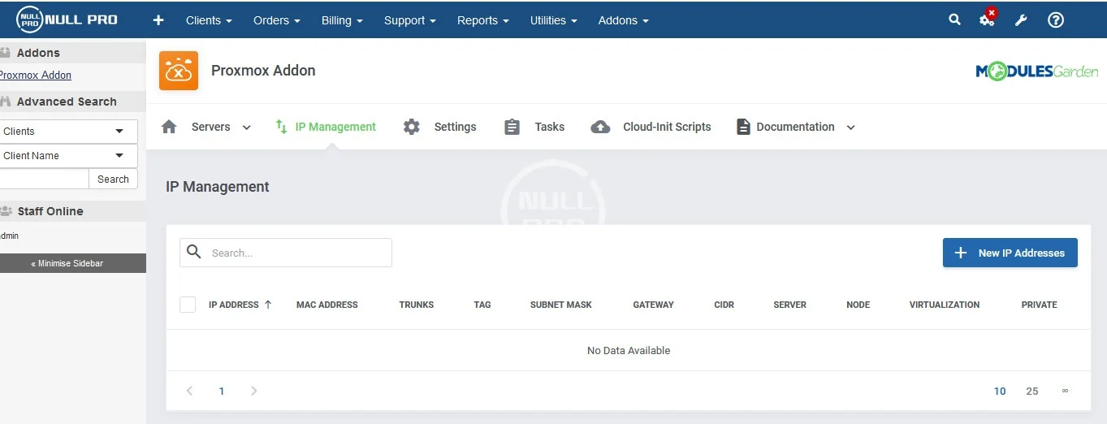Click the Tasks clipboard icon
This screenshot has height=424, width=1107.
(512, 127)
